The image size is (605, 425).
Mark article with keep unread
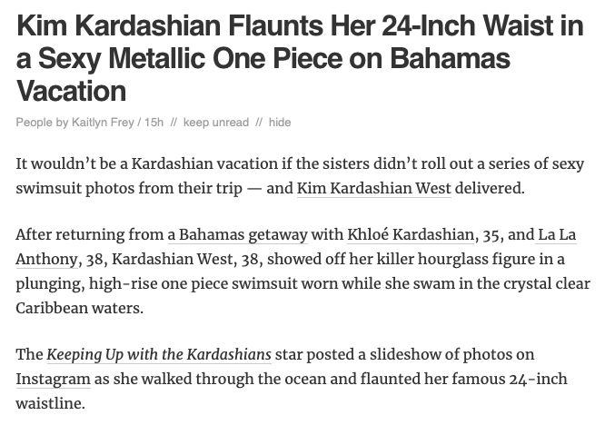[216, 123]
